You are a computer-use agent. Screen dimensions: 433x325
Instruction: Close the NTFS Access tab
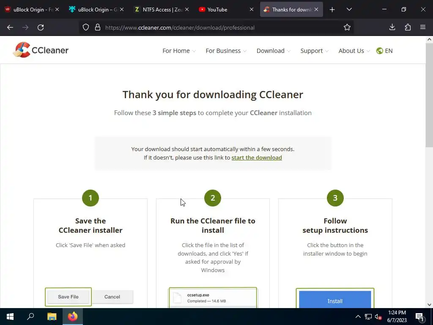click(187, 9)
